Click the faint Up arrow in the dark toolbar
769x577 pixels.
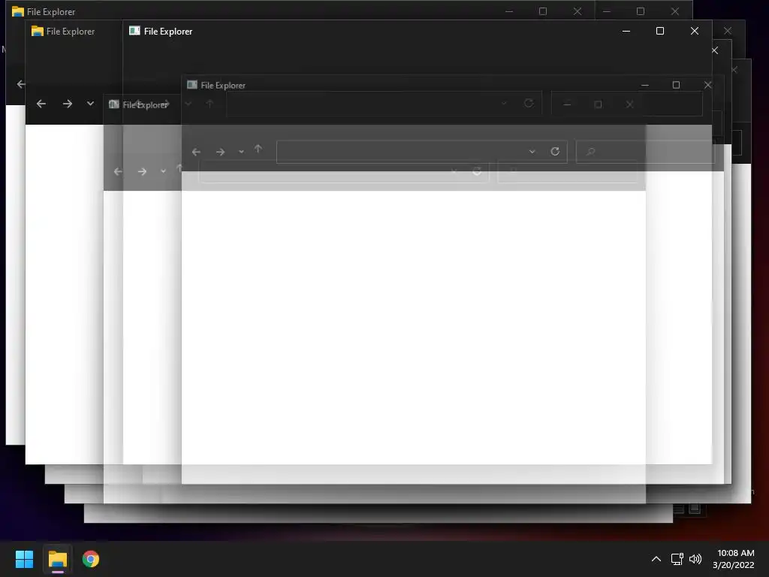(x=210, y=104)
